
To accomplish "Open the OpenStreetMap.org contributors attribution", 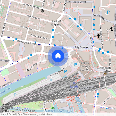I will pos(35,114).
